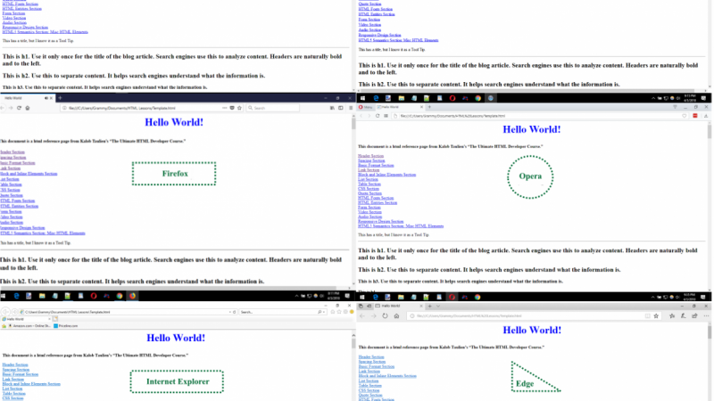This screenshot has height=401, width=714.
Task: Click the Opera address field
Action: 540,116
